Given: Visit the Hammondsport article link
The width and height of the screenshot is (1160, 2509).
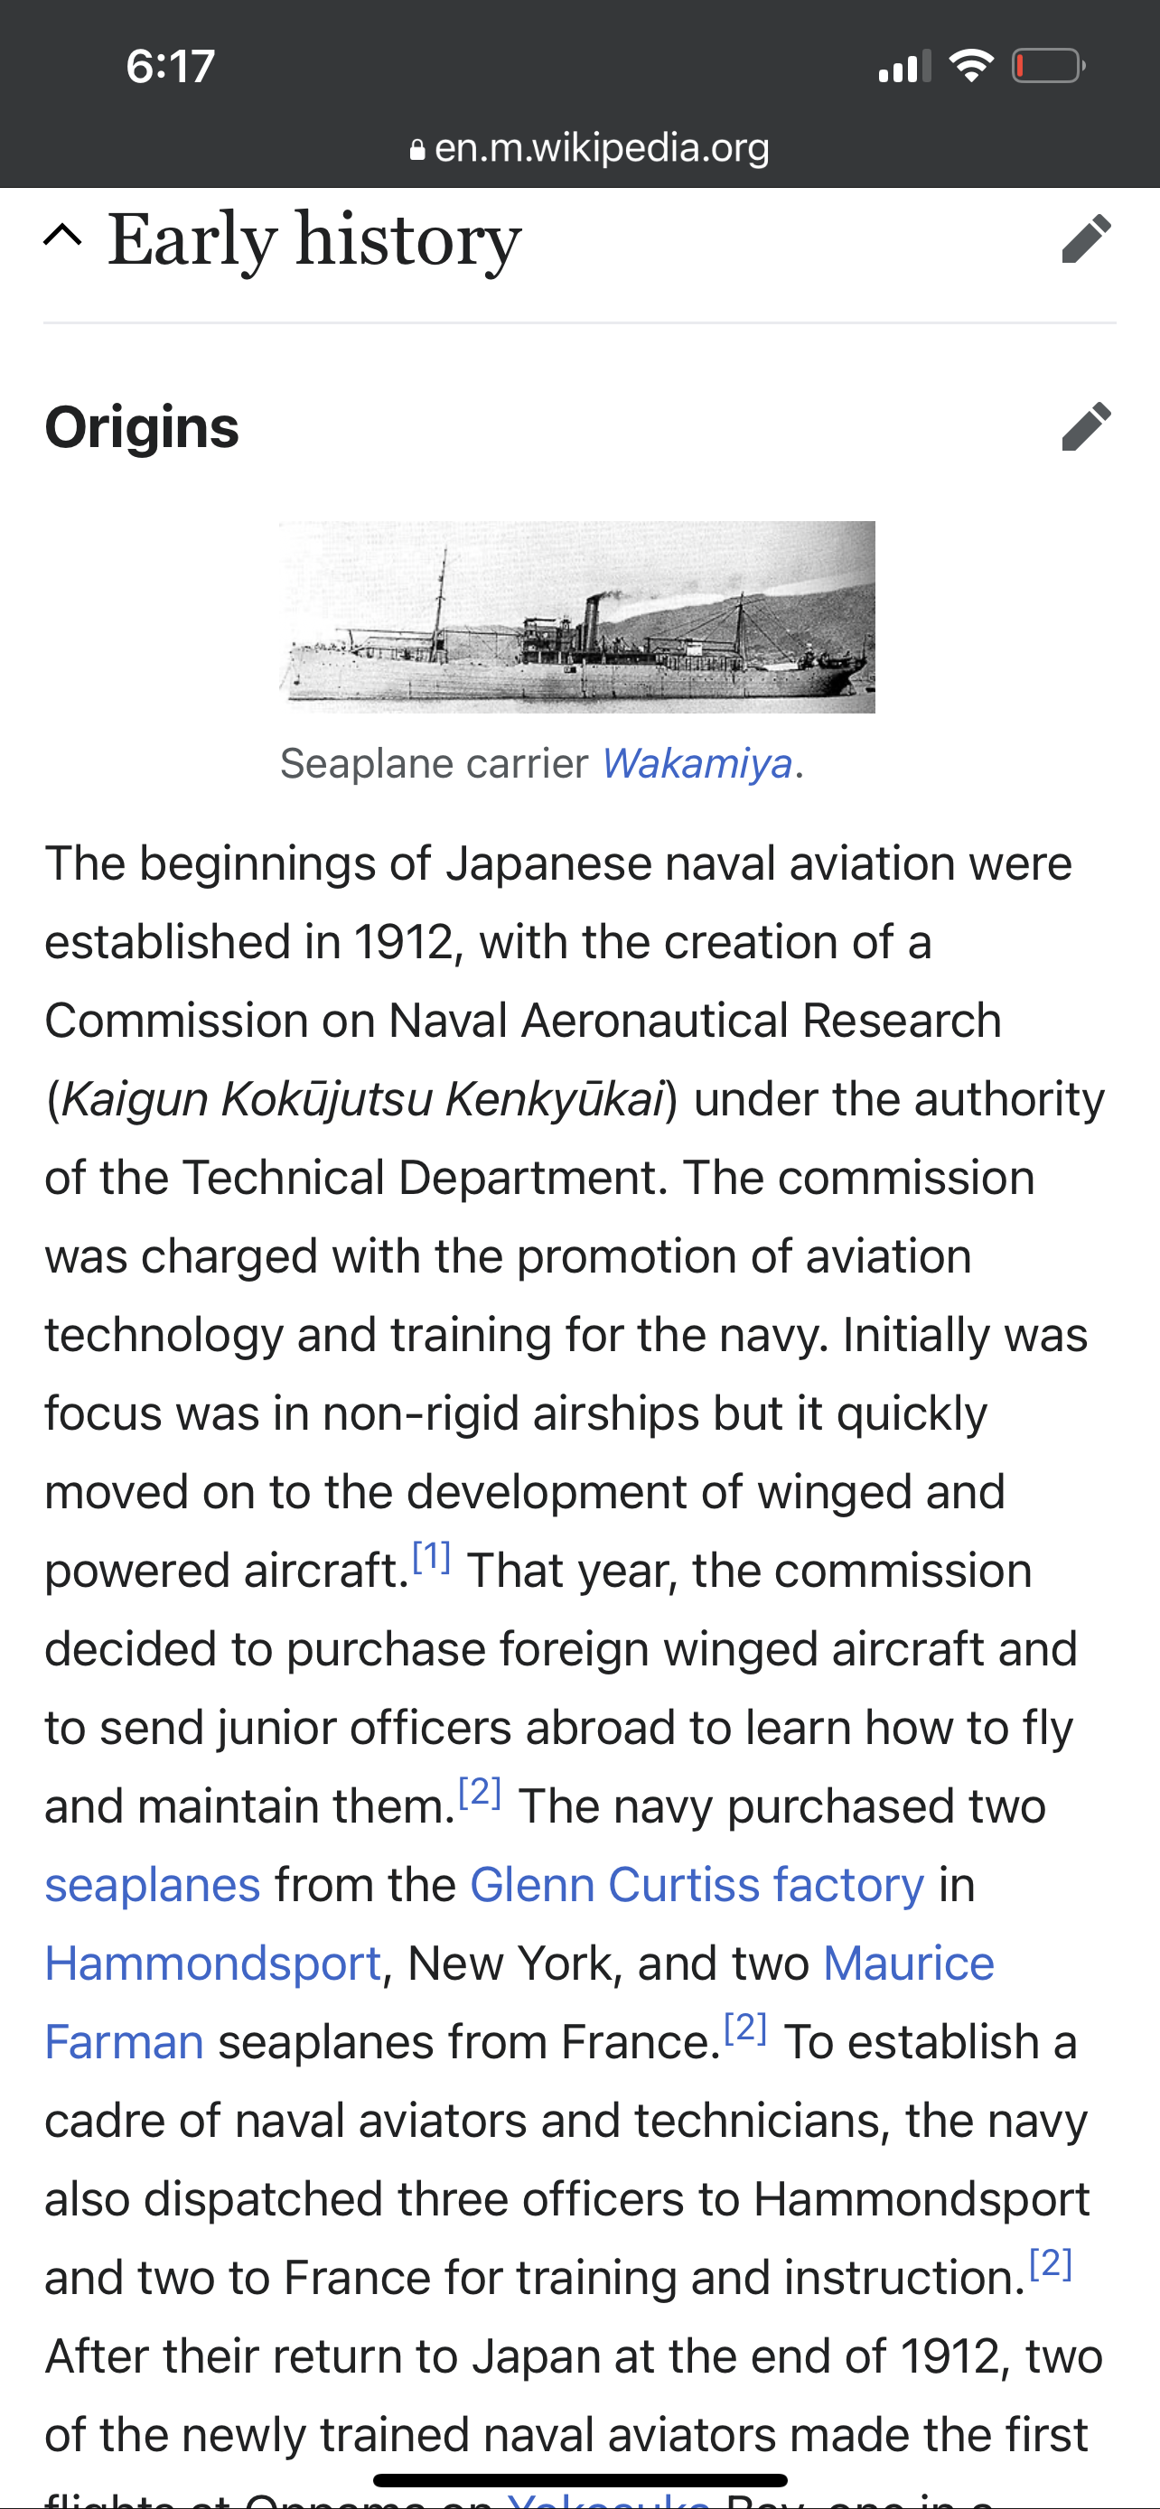Looking at the screenshot, I should 213,1963.
